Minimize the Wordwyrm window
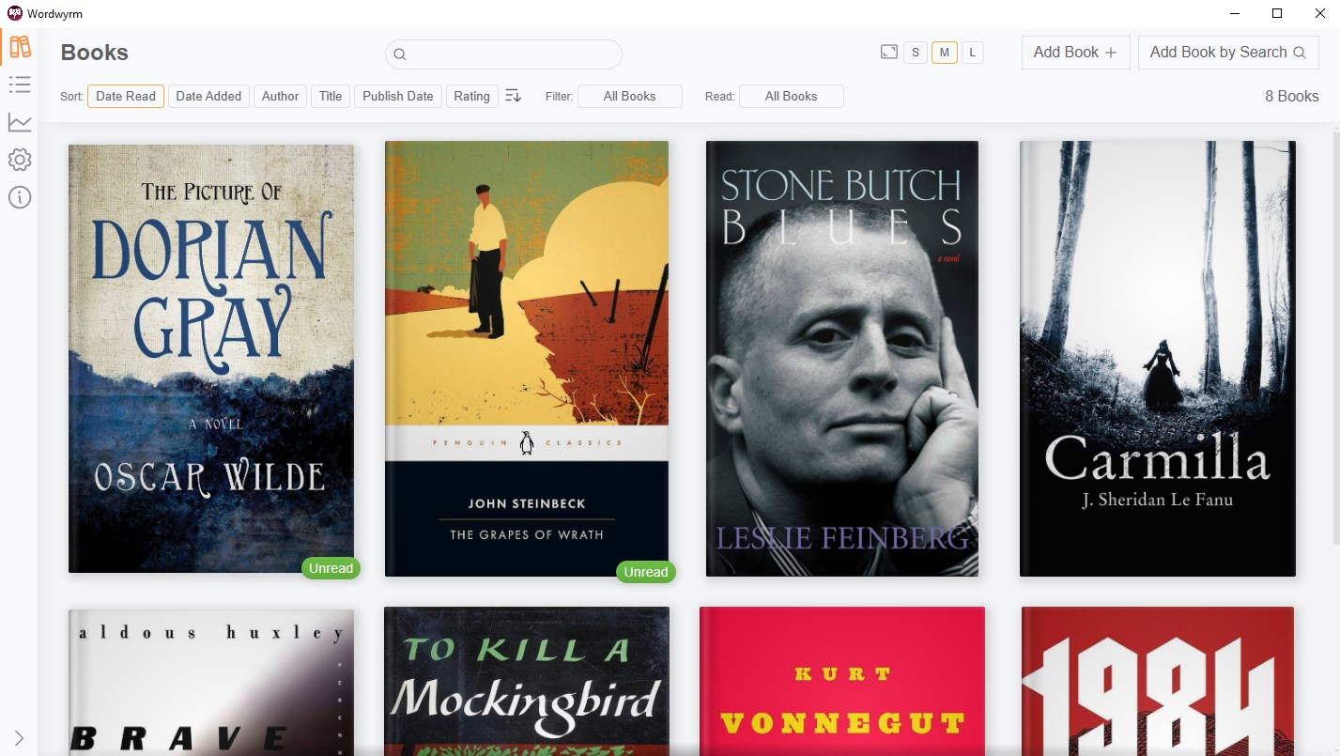 tap(1233, 13)
